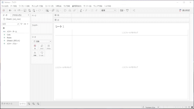Click the Swap rows and columns icon
Screen dimensions: 194x109
pyautogui.click(x=65, y=10)
